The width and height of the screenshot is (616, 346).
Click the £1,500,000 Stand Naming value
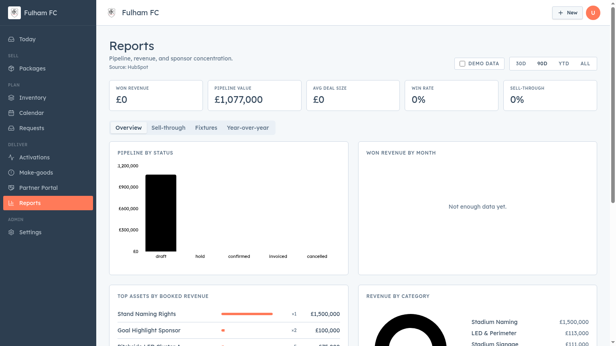point(325,314)
